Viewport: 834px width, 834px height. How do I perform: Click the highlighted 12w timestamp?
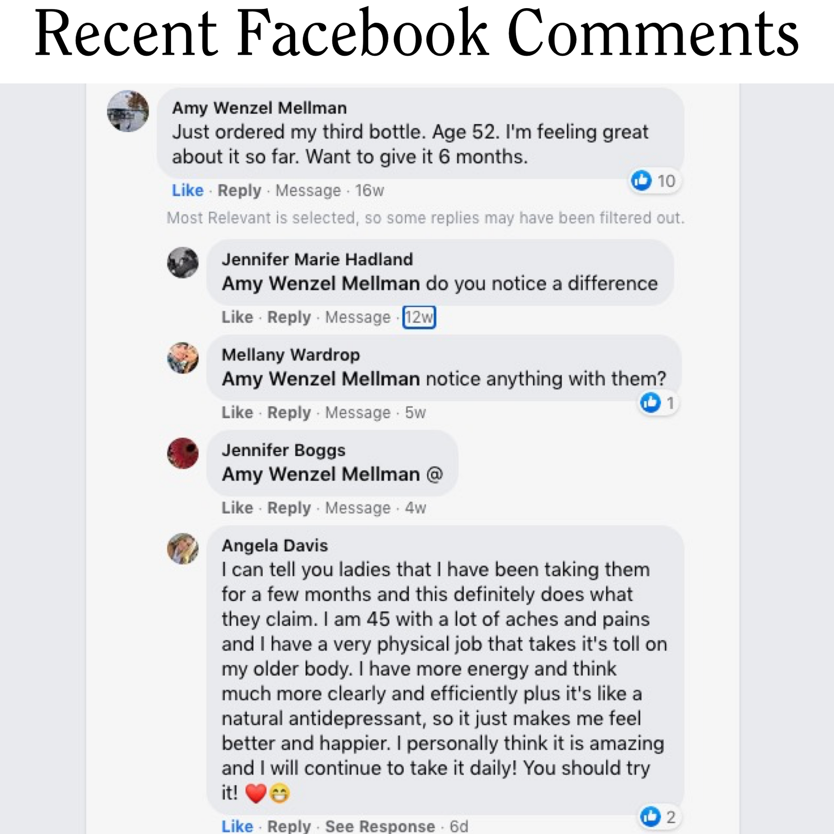[419, 317]
